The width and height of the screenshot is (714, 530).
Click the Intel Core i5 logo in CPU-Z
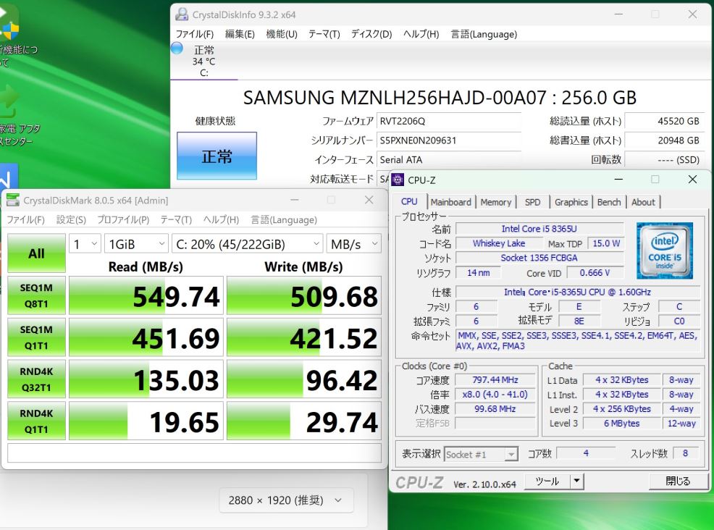click(x=664, y=251)
